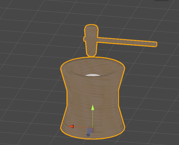Select the white object inside the mortar
The width and height of the screenshot is (179, 145).
(x=93, y=75)
